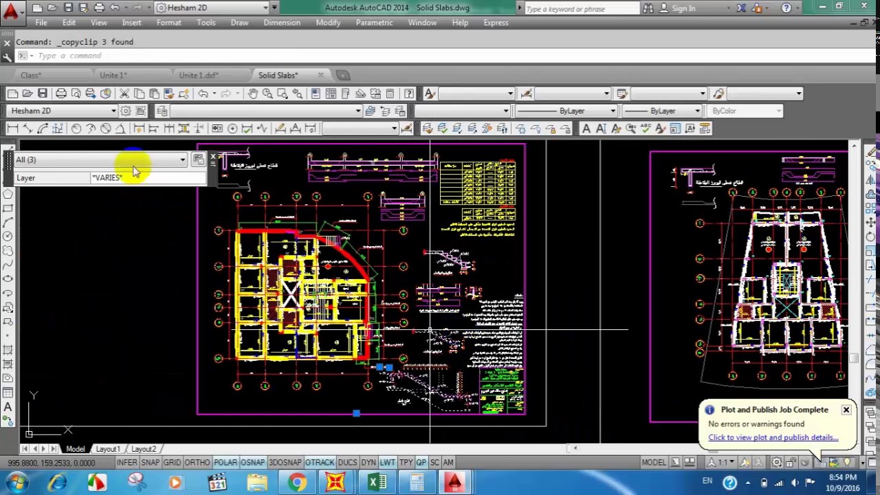Open Excel from the taskbar

[377, 482]
